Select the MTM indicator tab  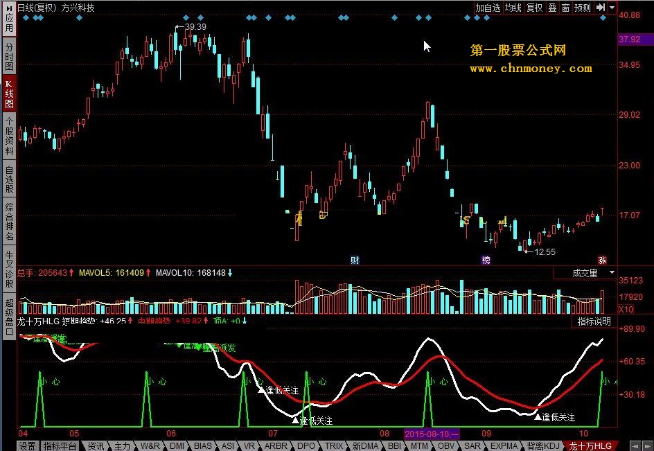click(420, 446)
